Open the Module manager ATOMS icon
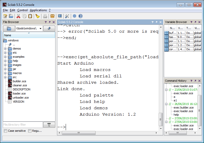Image resolution: width=204 pixels, height=143 pixels. point(52,16)
